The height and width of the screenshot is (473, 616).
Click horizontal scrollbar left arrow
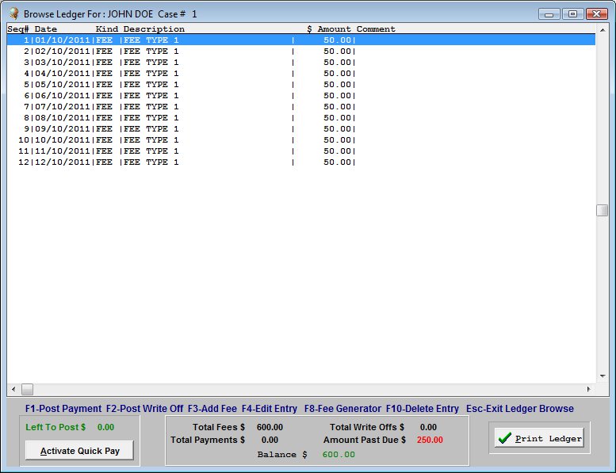click(13, 389)
